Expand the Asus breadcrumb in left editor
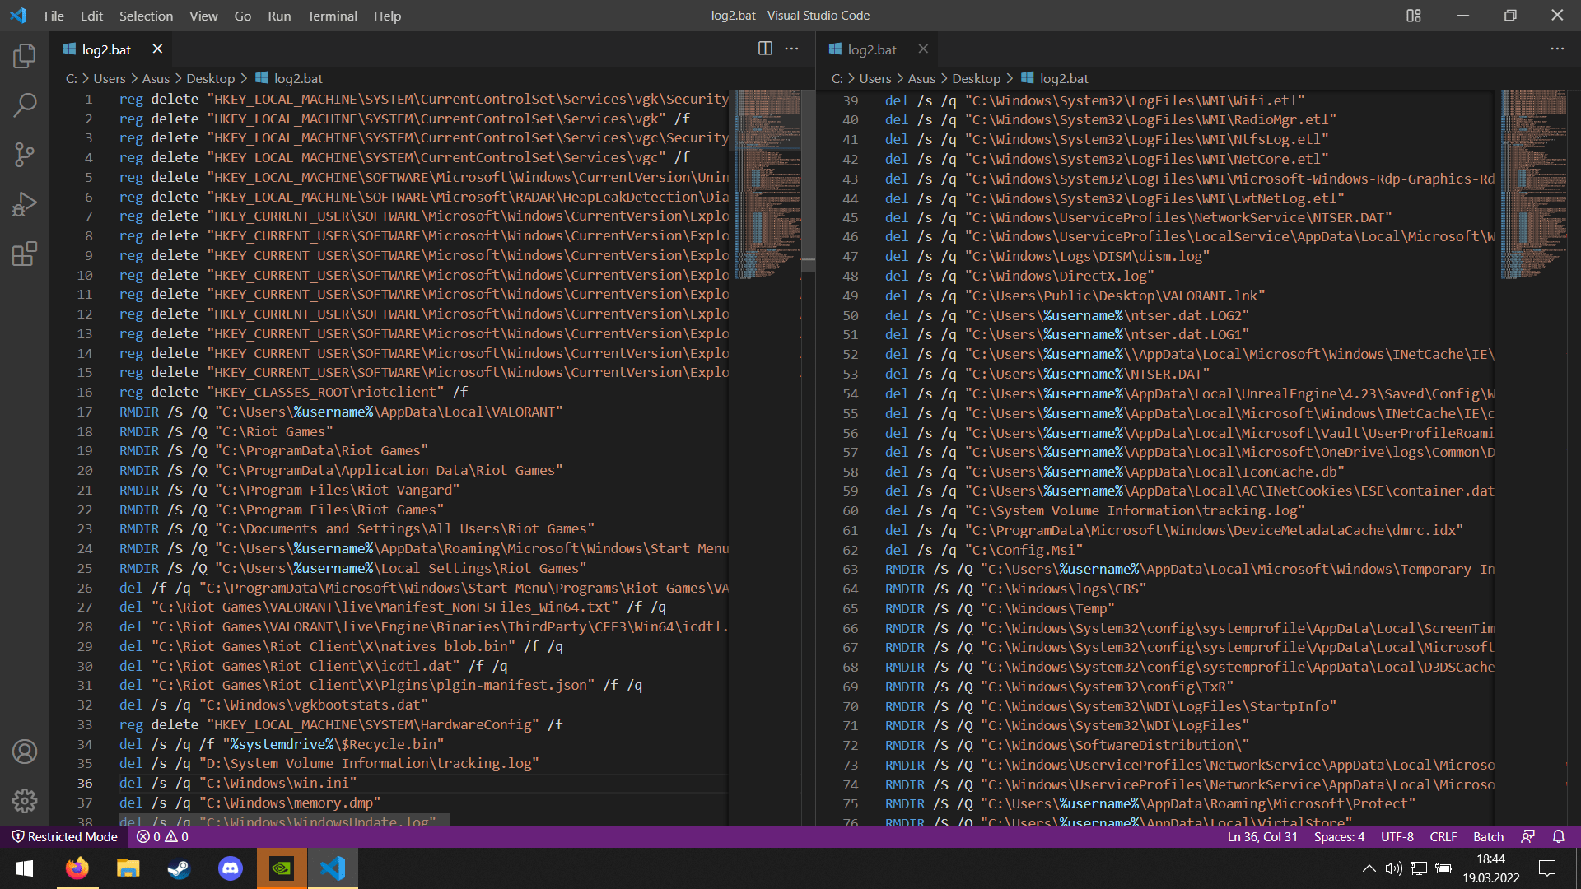Image resolution: width=1581 pixels, height=889 pixels. tap(156, 78)
